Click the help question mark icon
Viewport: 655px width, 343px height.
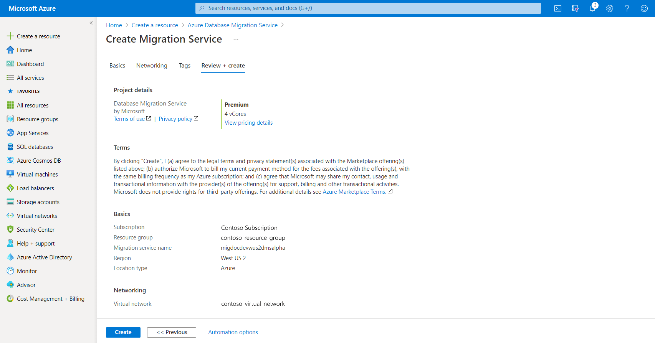click(627, 8)
